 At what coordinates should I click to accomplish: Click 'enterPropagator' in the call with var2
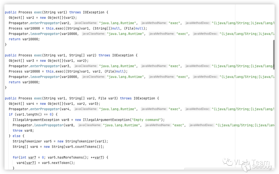[45, 23]
